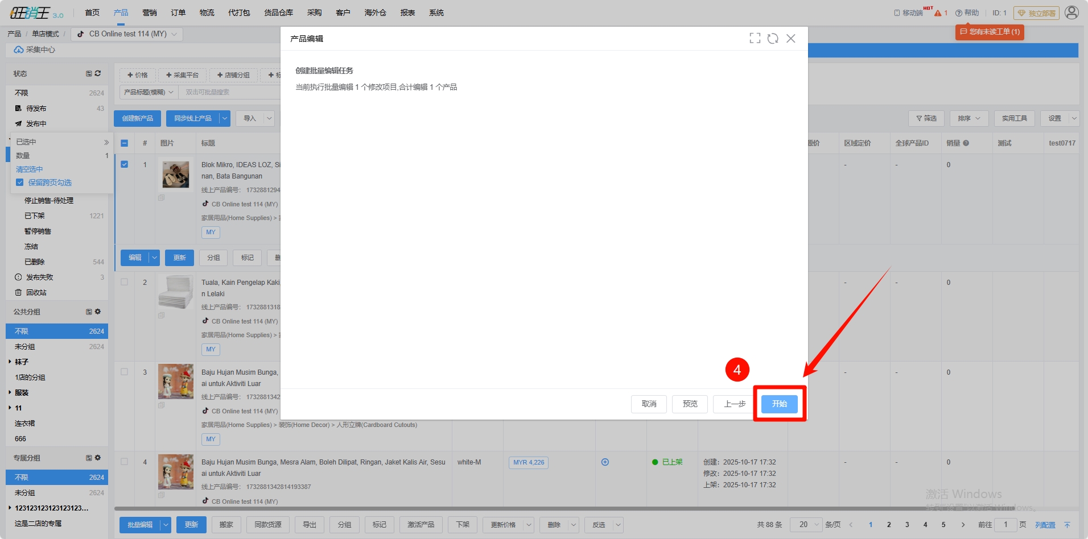Click the settings gear beside 公共分组

click(98, 312)
